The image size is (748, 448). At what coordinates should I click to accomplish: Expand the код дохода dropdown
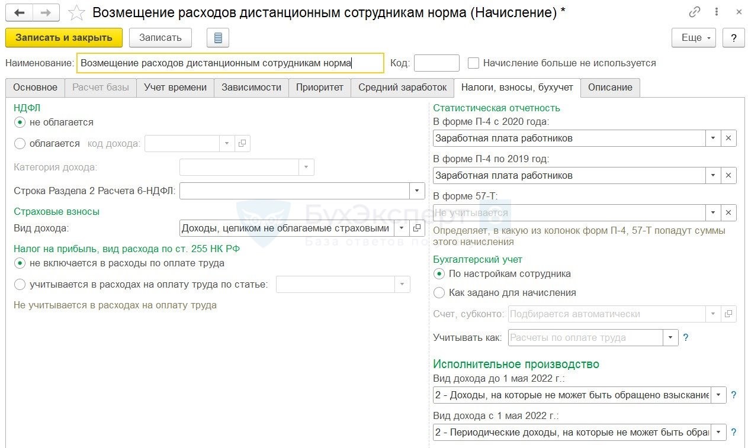pos(227,143)
